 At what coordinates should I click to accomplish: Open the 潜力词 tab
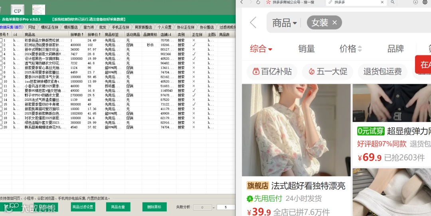[x=89, y=27]
